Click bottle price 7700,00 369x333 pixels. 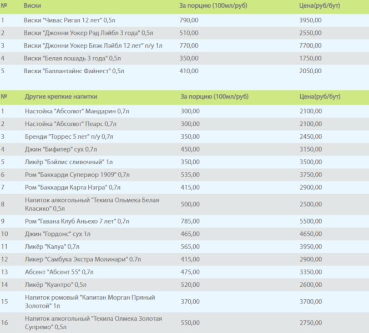pos(310,46)
